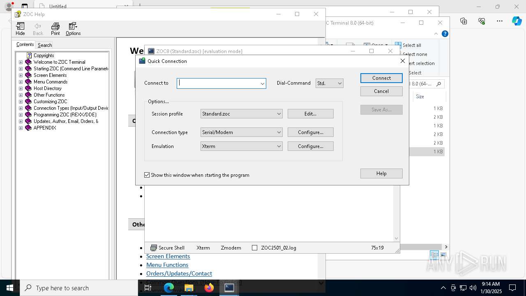The width and height of the screenshot is (526, 296).
Task: Open Task View on the taskbar
Action: [x=148, y=288]
